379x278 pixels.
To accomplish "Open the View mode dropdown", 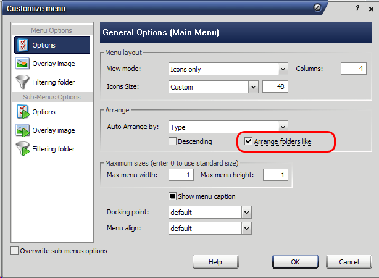I will point(283,69).
